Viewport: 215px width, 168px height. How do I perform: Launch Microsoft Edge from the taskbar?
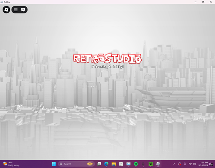pos(106,164)
